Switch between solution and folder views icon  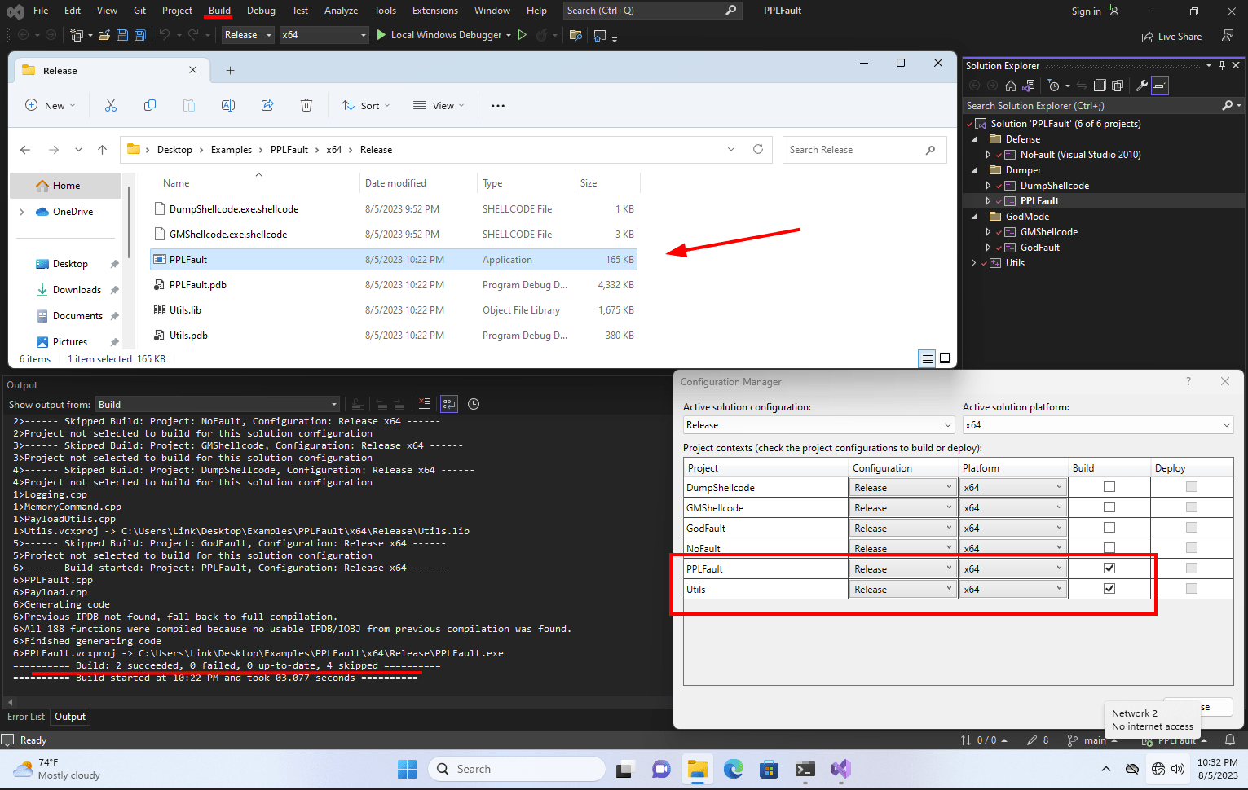click(1029, 86)
